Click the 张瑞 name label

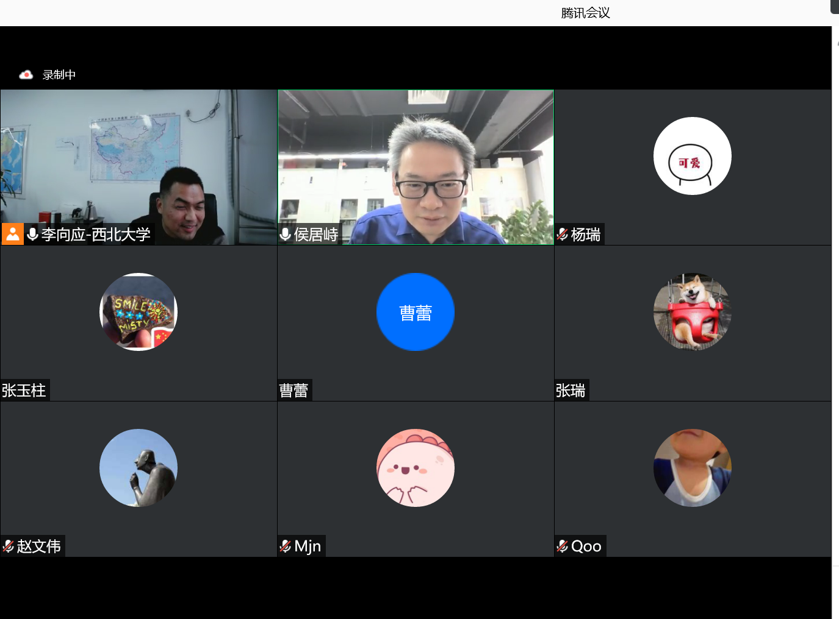571,391
